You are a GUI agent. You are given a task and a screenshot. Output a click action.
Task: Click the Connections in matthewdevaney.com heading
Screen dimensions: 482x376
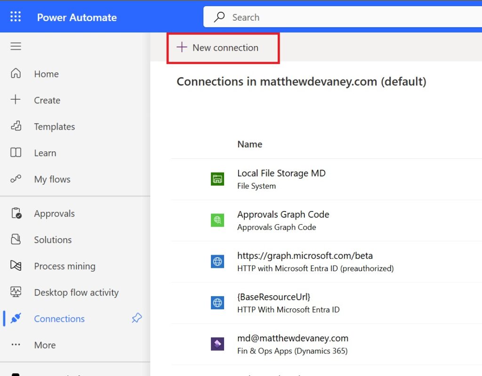coord(302,82)
